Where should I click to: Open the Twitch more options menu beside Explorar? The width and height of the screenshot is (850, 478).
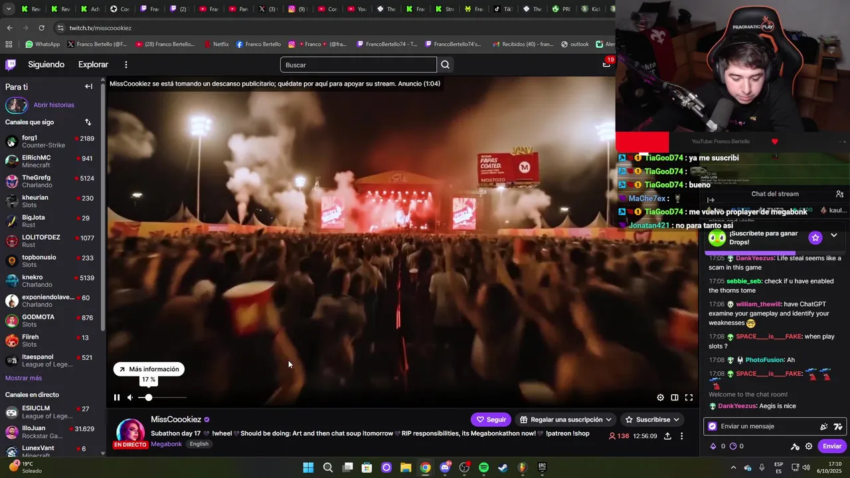click(126, 64)
